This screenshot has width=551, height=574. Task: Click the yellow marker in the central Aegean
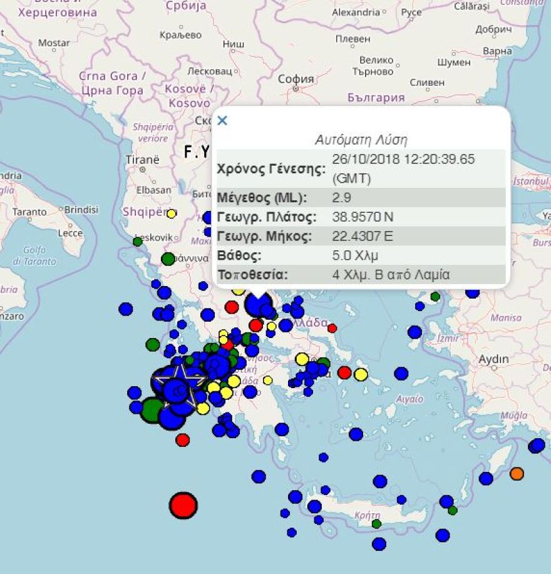pos(360,374)
